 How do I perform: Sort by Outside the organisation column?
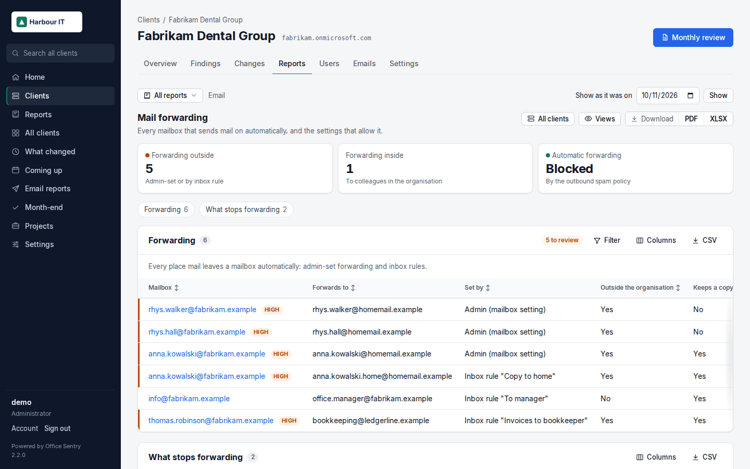point(640,288)
